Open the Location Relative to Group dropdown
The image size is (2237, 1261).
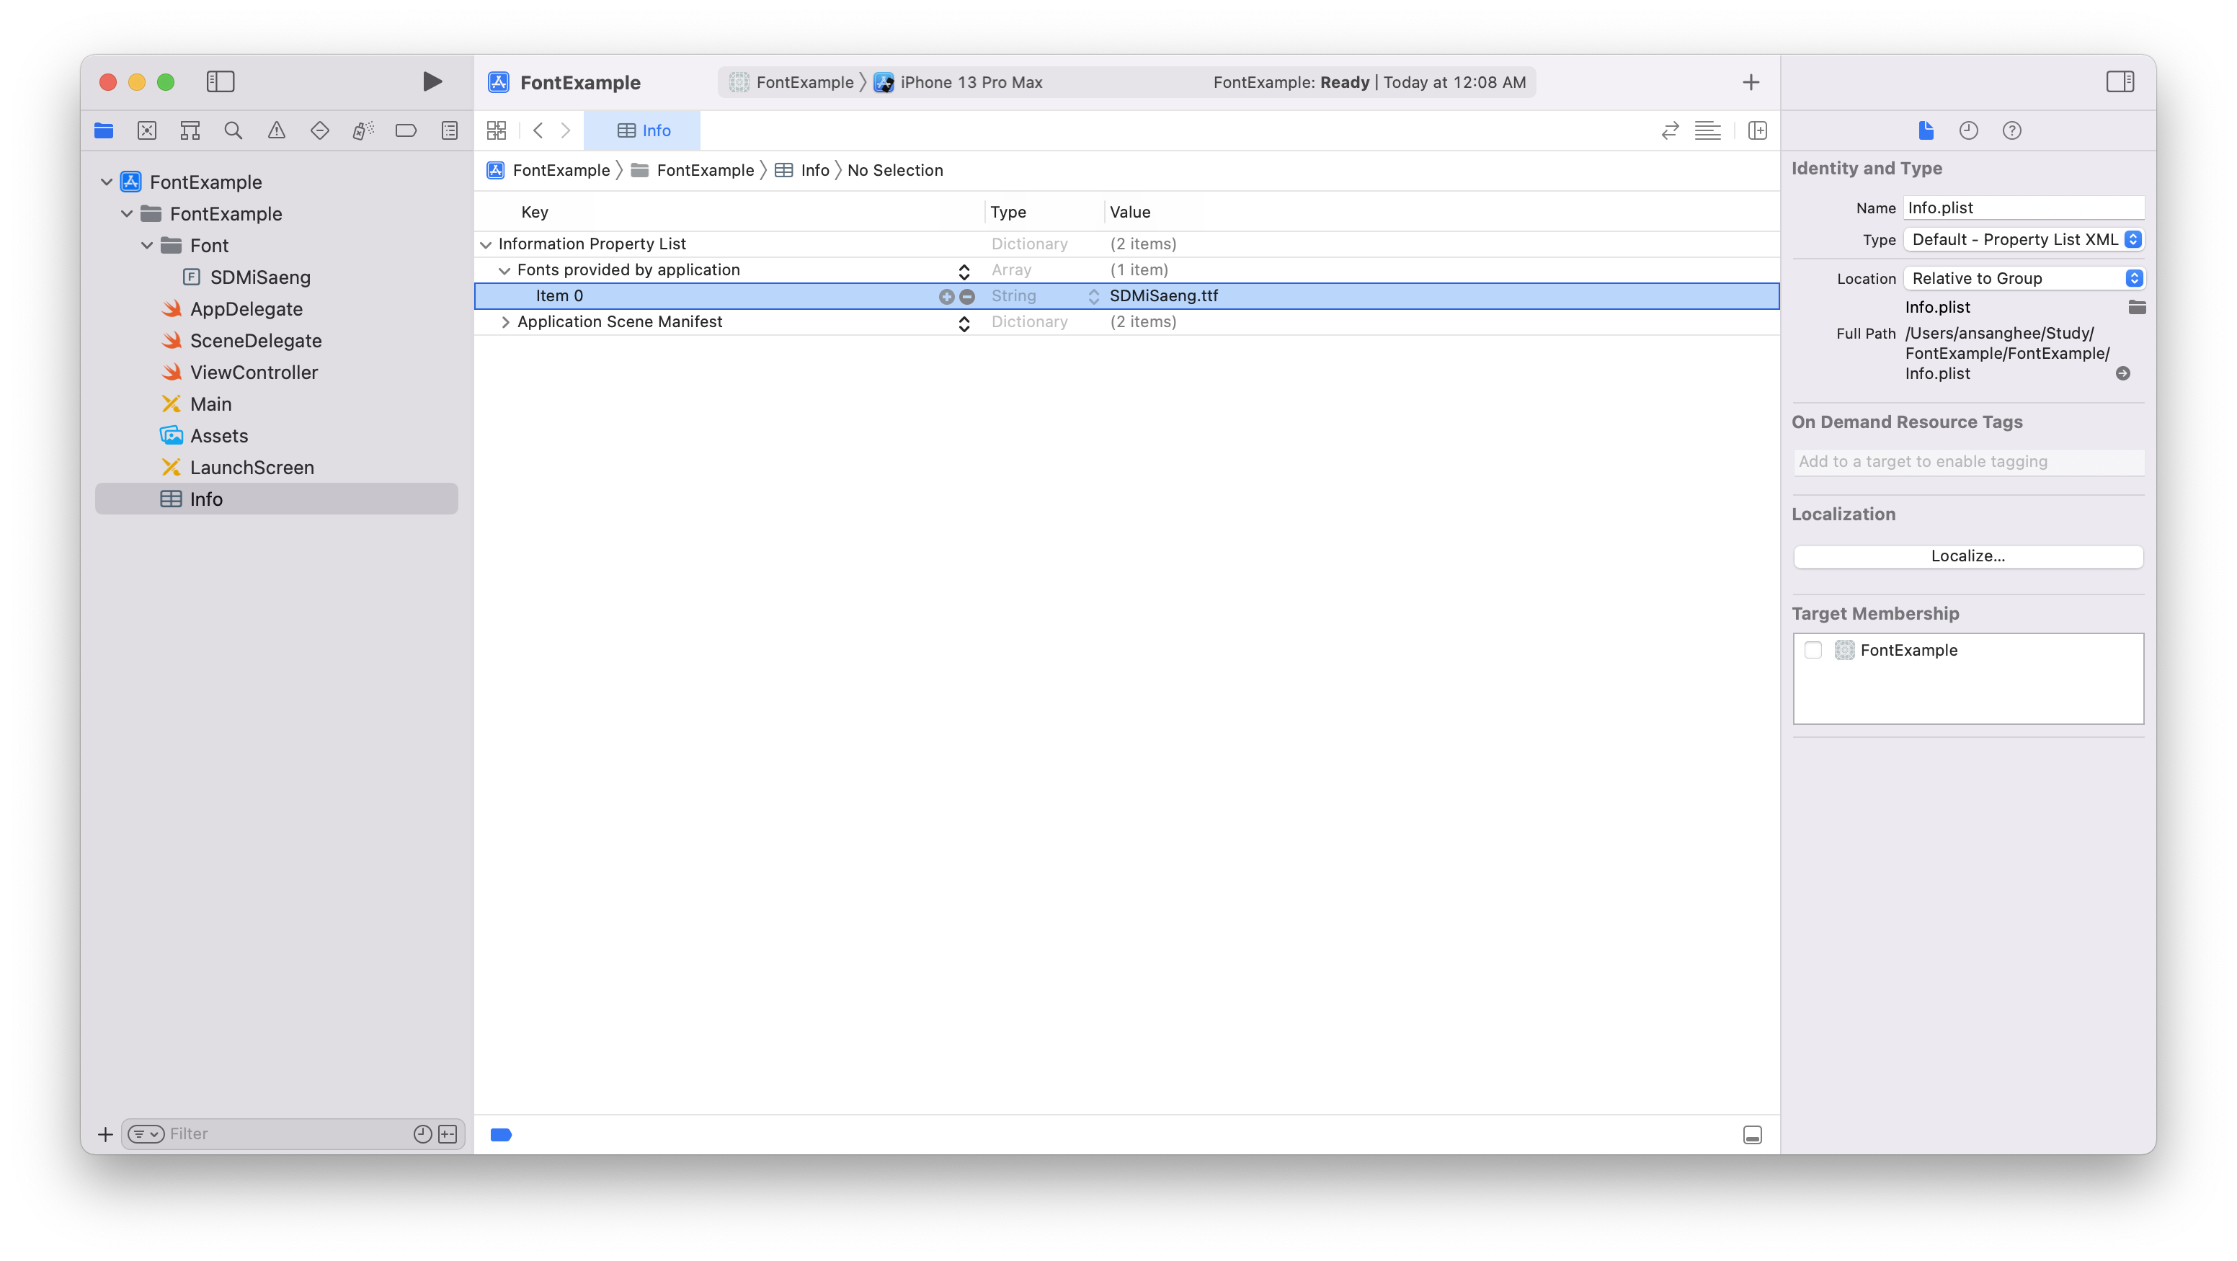click(x=2024, y=279)
